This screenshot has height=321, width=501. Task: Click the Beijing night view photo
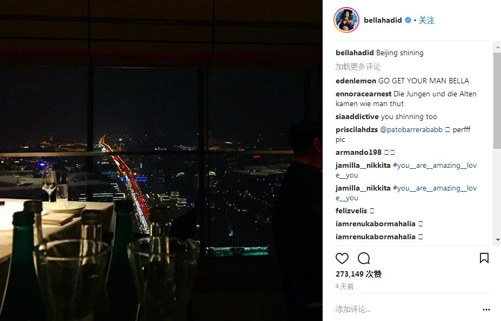pyautogui.click(x=161, y=160)
